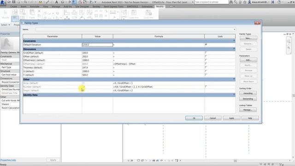Click Cancel in Family Types dialog
The height and width of the screenshot is (166, 295).
213,118
